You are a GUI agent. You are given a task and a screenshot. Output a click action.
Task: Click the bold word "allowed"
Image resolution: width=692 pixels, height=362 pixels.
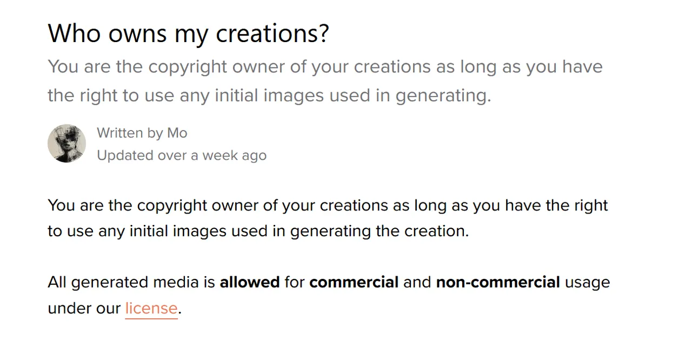(x=249, y=282)
